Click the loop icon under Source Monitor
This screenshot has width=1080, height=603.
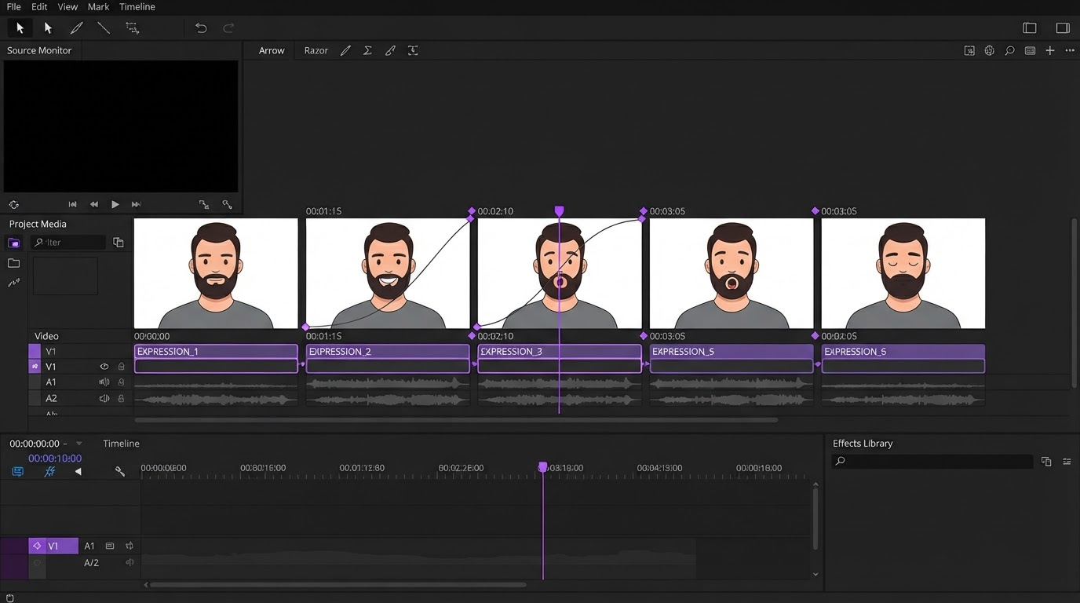click(x=14, y=204)
